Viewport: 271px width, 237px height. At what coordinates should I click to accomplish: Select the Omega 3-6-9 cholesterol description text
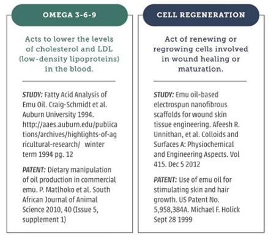(69, 54)
